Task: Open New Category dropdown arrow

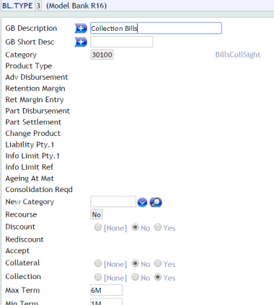Action: [142, 202]
